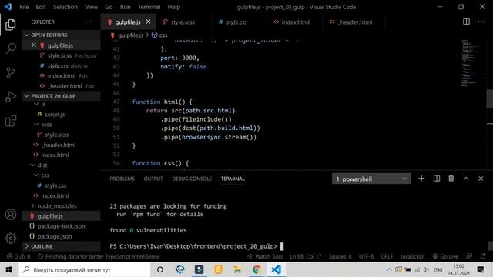Change indentation via Spaces: 4
The image size is (493, 277).
point(340,256)
